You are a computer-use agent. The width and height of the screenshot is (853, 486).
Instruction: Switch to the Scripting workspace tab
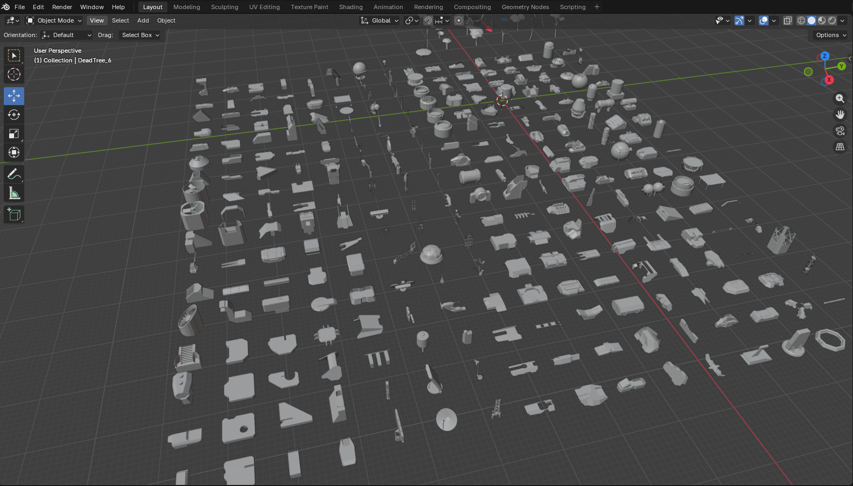click(572, 7)
